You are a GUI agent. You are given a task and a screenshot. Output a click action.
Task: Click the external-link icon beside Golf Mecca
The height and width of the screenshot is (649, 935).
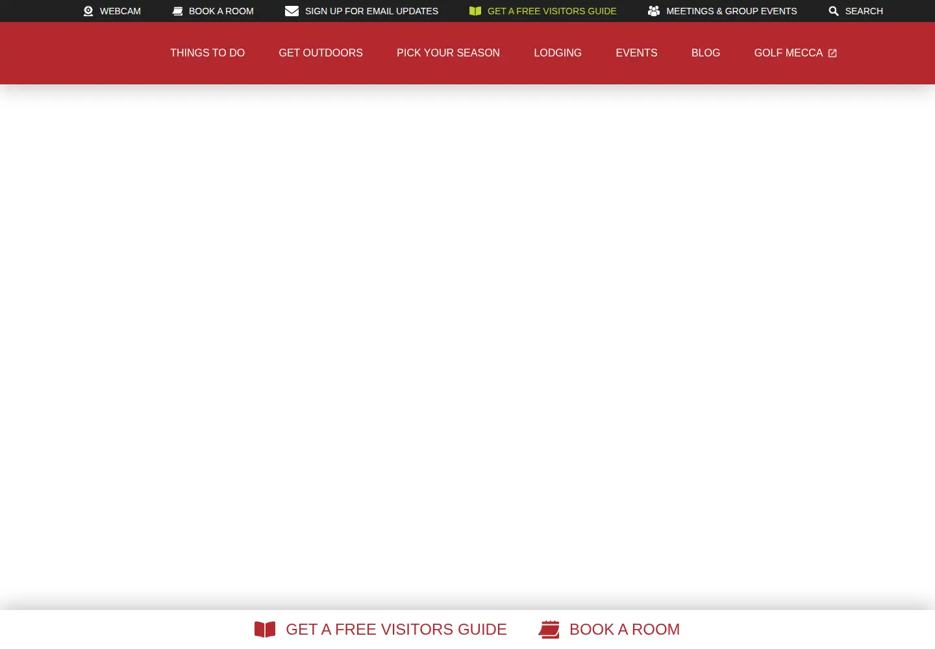(x=832, y=53)
